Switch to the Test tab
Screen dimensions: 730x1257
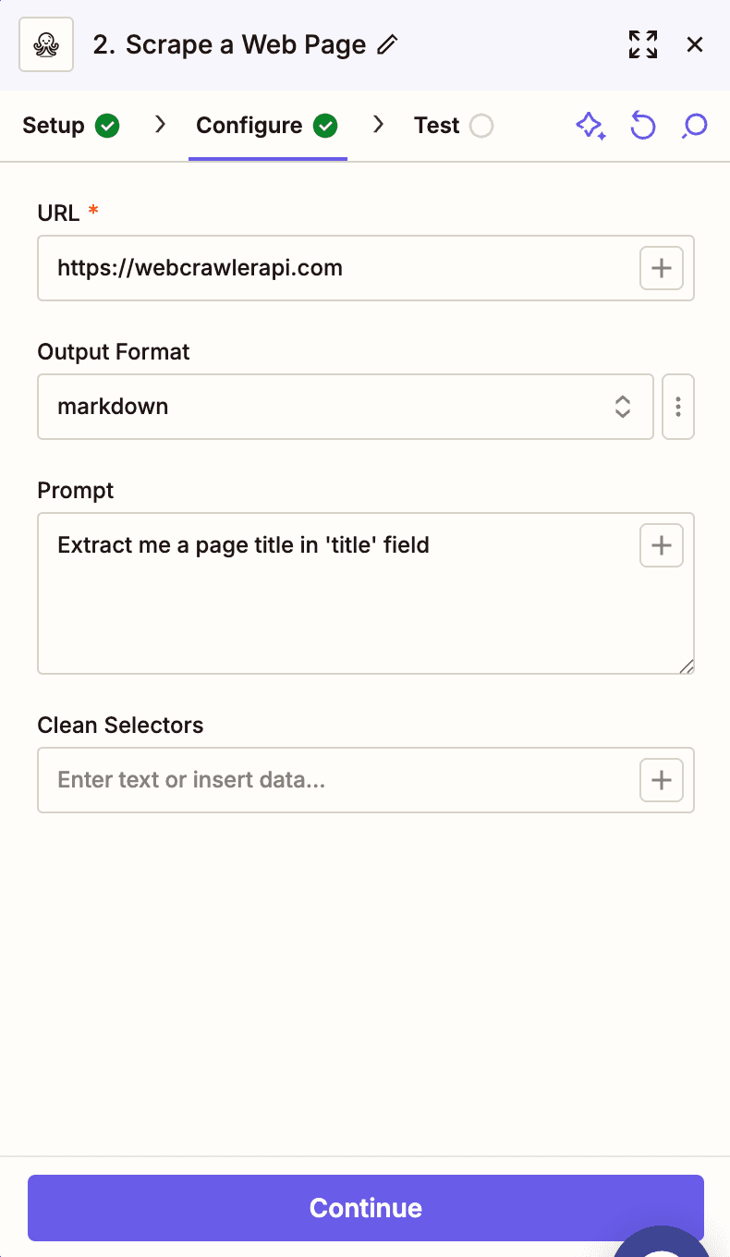click(436, 125)
